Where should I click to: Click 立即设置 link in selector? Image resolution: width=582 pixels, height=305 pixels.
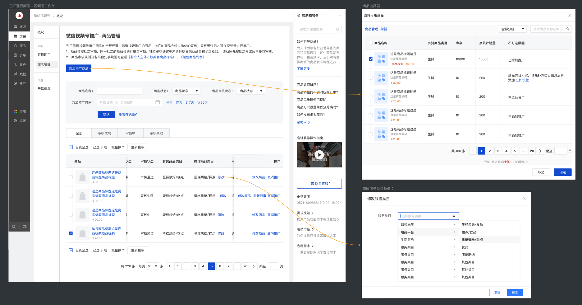coord(522,80)
